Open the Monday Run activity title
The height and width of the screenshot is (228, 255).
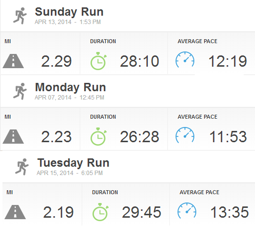(70, 87)
